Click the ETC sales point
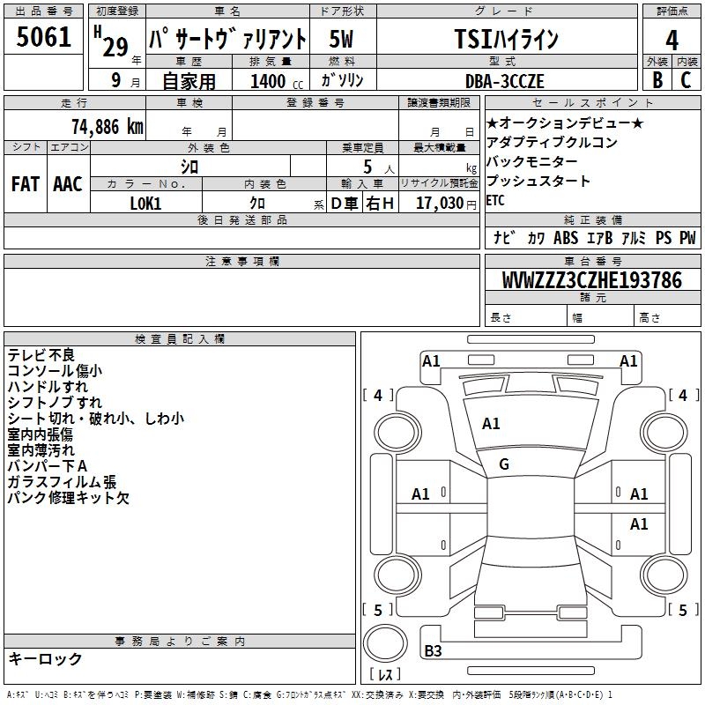Image resolution: width=705 pixels, height=705 pixels. pyautogui.click(x=495, y=200)
